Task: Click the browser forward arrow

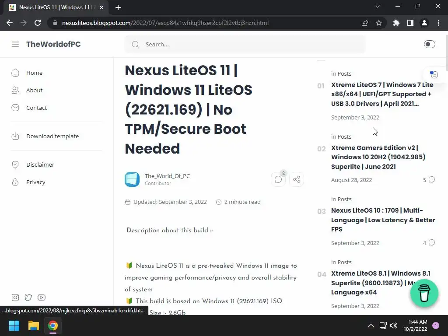Action: point(24,23)
